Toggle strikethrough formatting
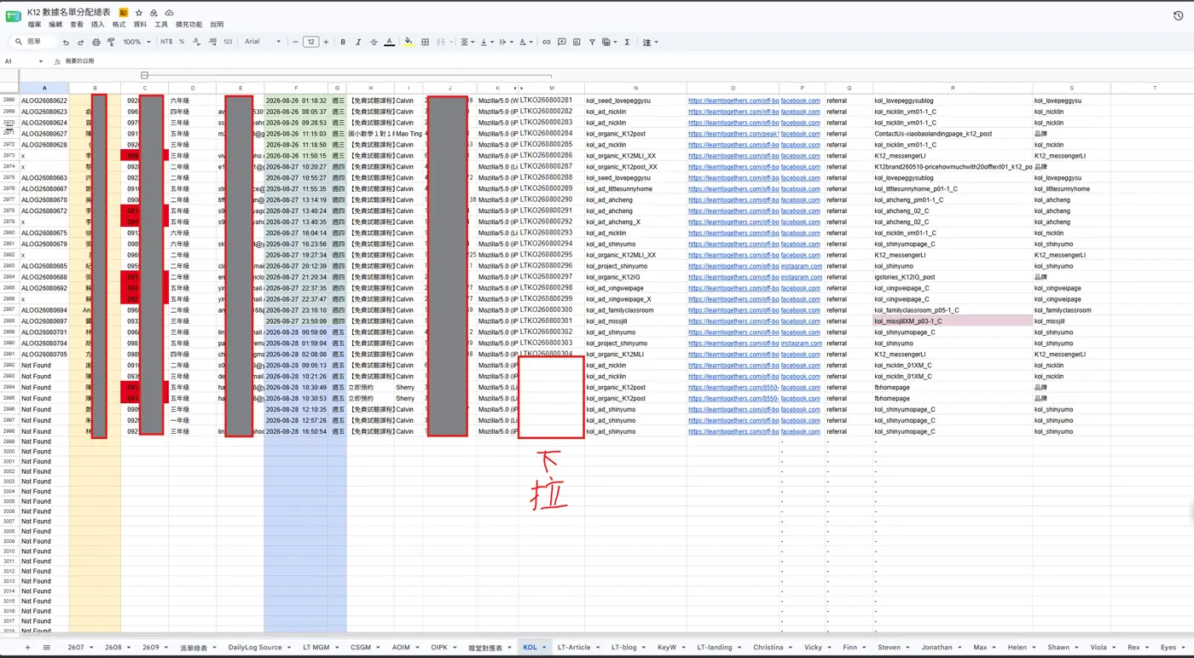The width and height of the screenshot is (1194, 658). (x=374, y=42)
